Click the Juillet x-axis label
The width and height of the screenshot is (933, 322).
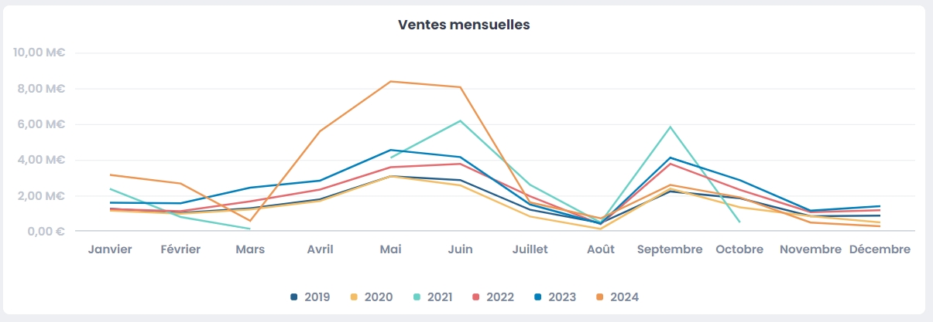[530, 249]
